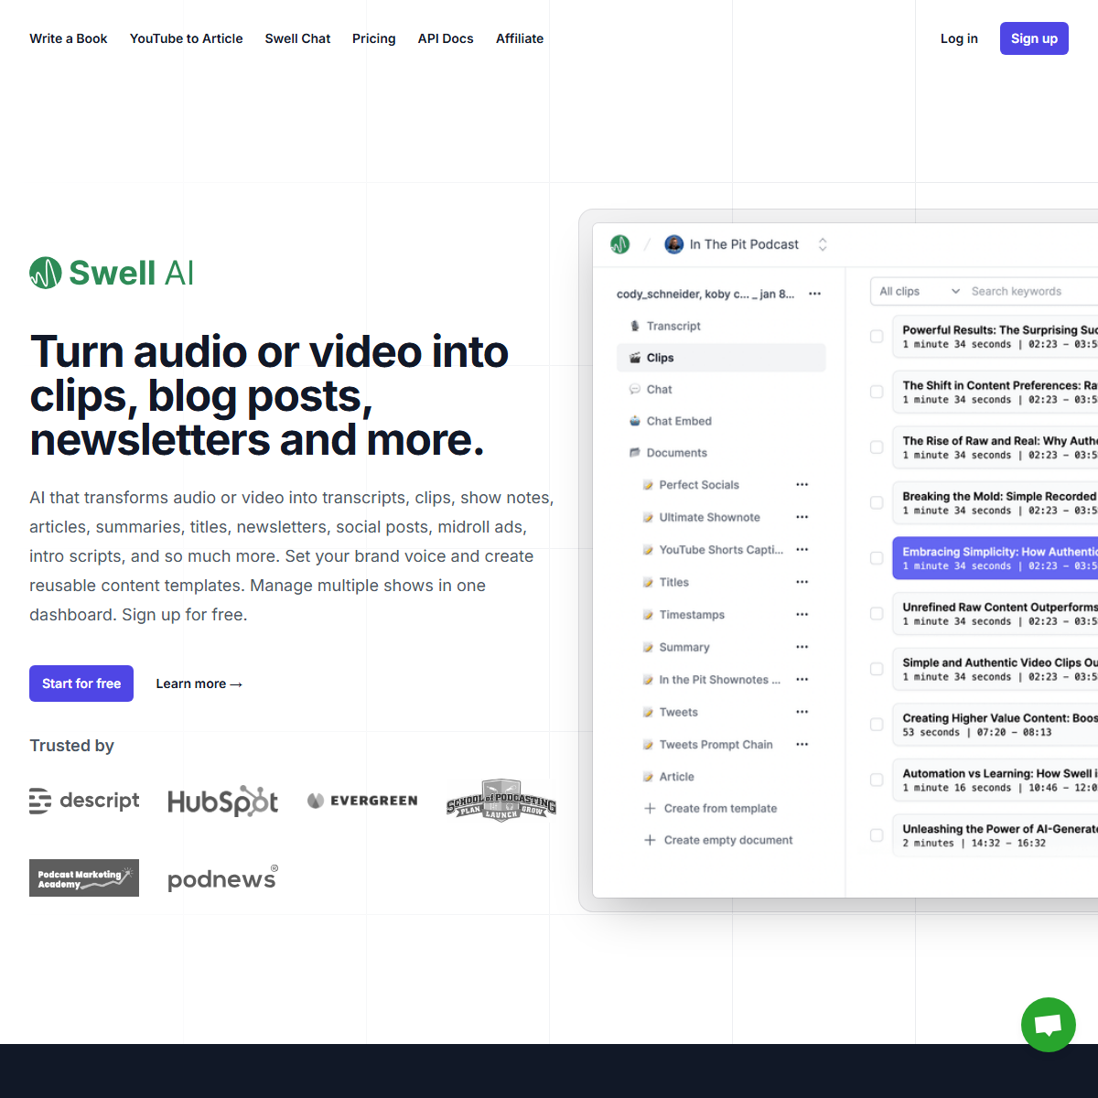Click the Sign up button
The width and height of the screenshot is (1098, 1098).
pos(1034,38)
